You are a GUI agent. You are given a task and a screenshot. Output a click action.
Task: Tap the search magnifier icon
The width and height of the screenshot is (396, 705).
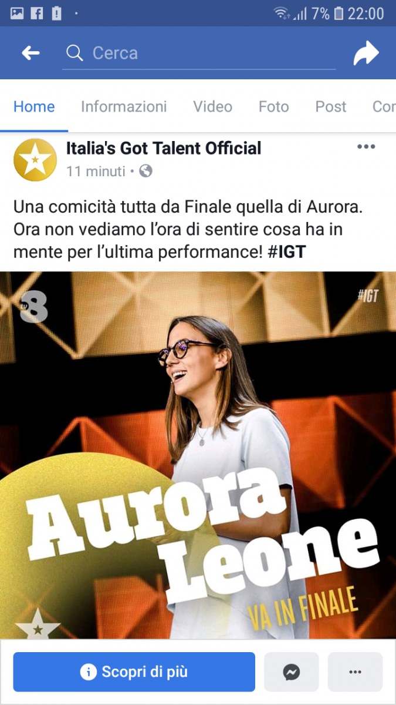[x=75, y=53]
